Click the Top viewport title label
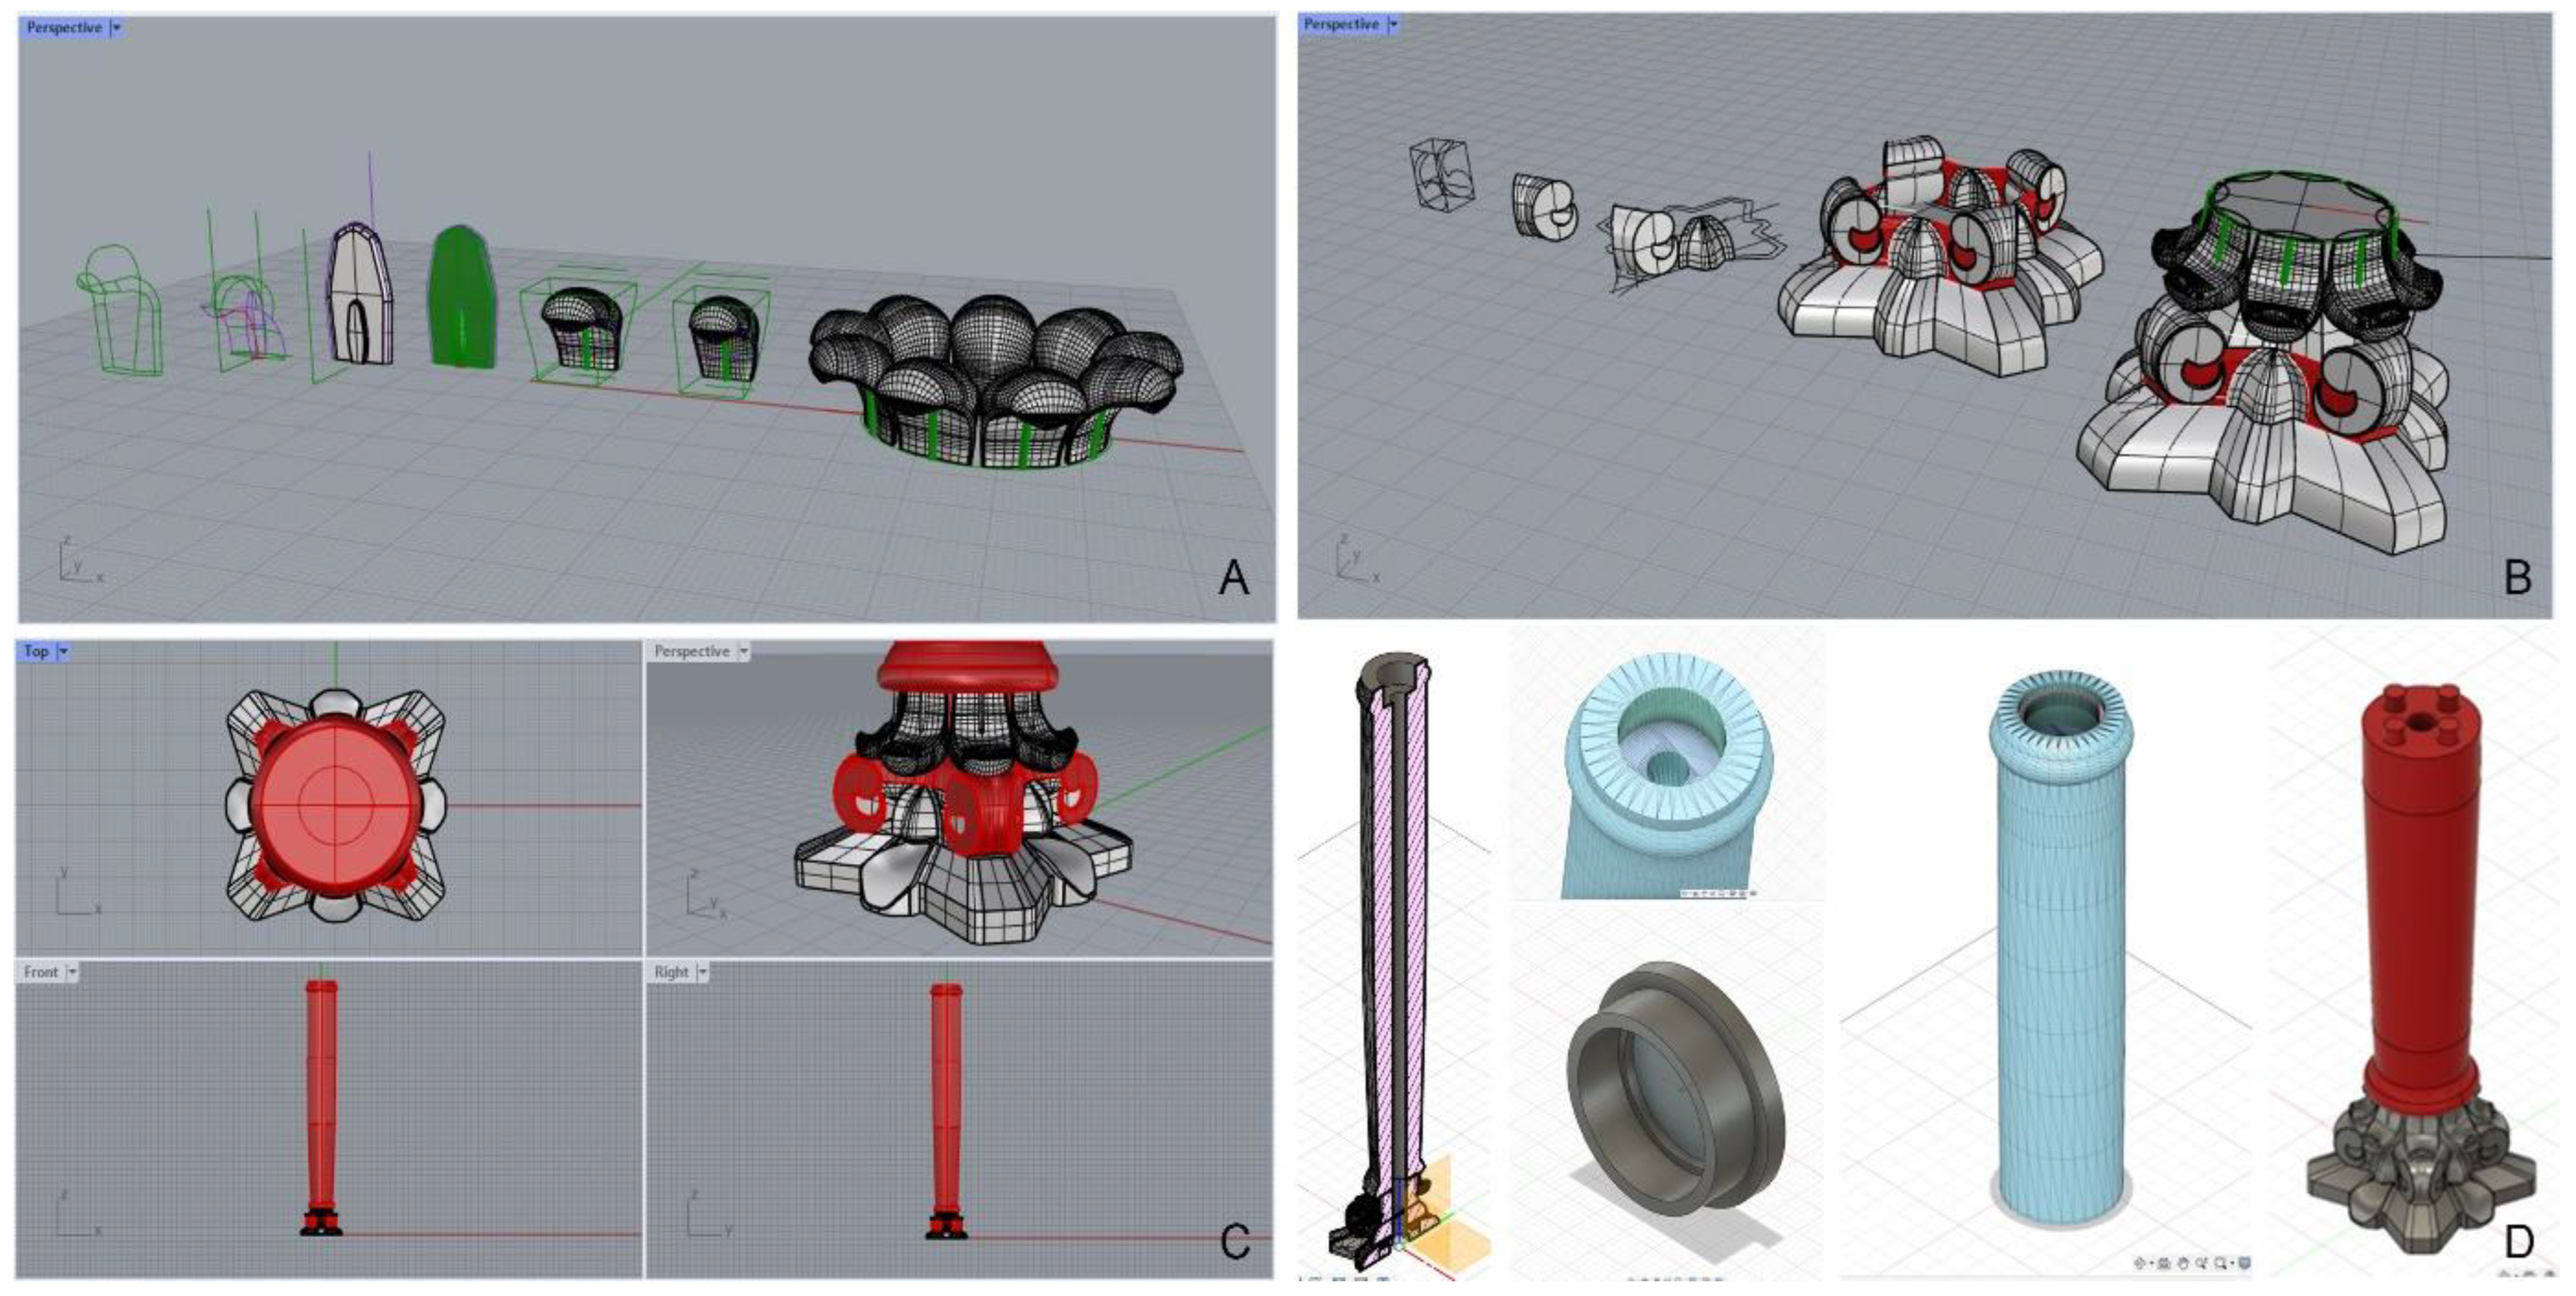Screen dimensions: 2576x1296 coord(36,651)
